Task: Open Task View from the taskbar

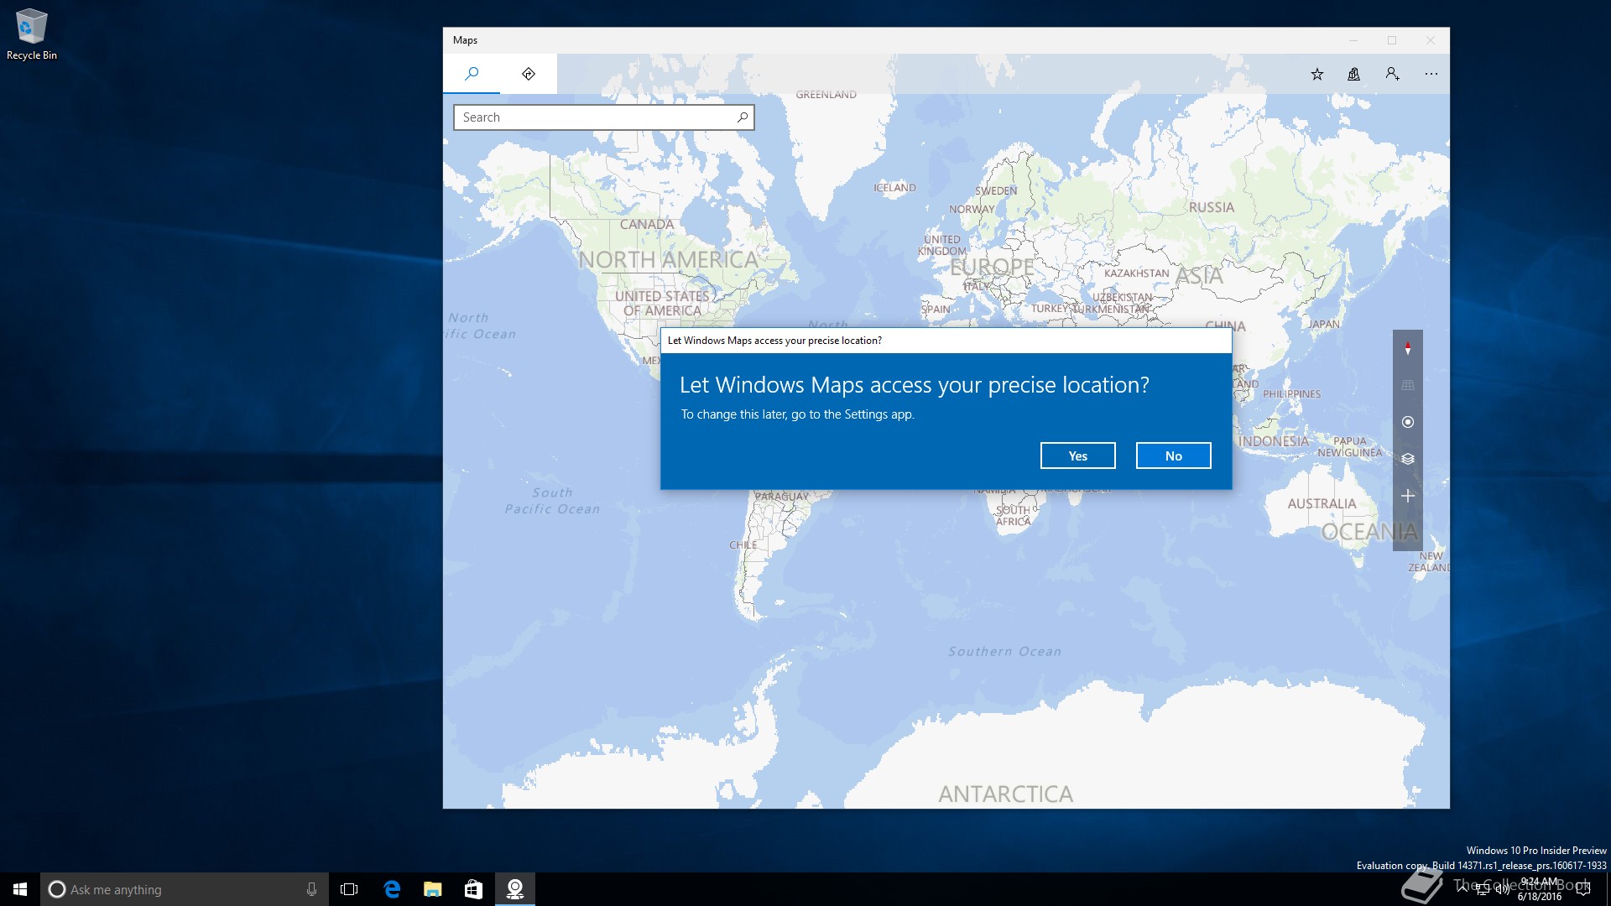Action: pyautogui.click(x=349, y=889)
